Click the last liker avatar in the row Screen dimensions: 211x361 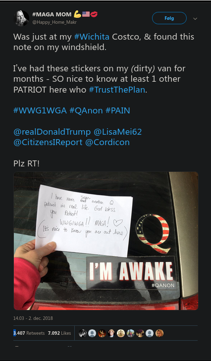(x=159, y=333)
